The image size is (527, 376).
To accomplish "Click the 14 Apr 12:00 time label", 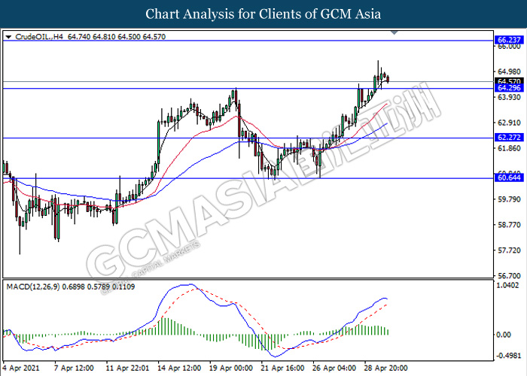I will coord(179,368).
